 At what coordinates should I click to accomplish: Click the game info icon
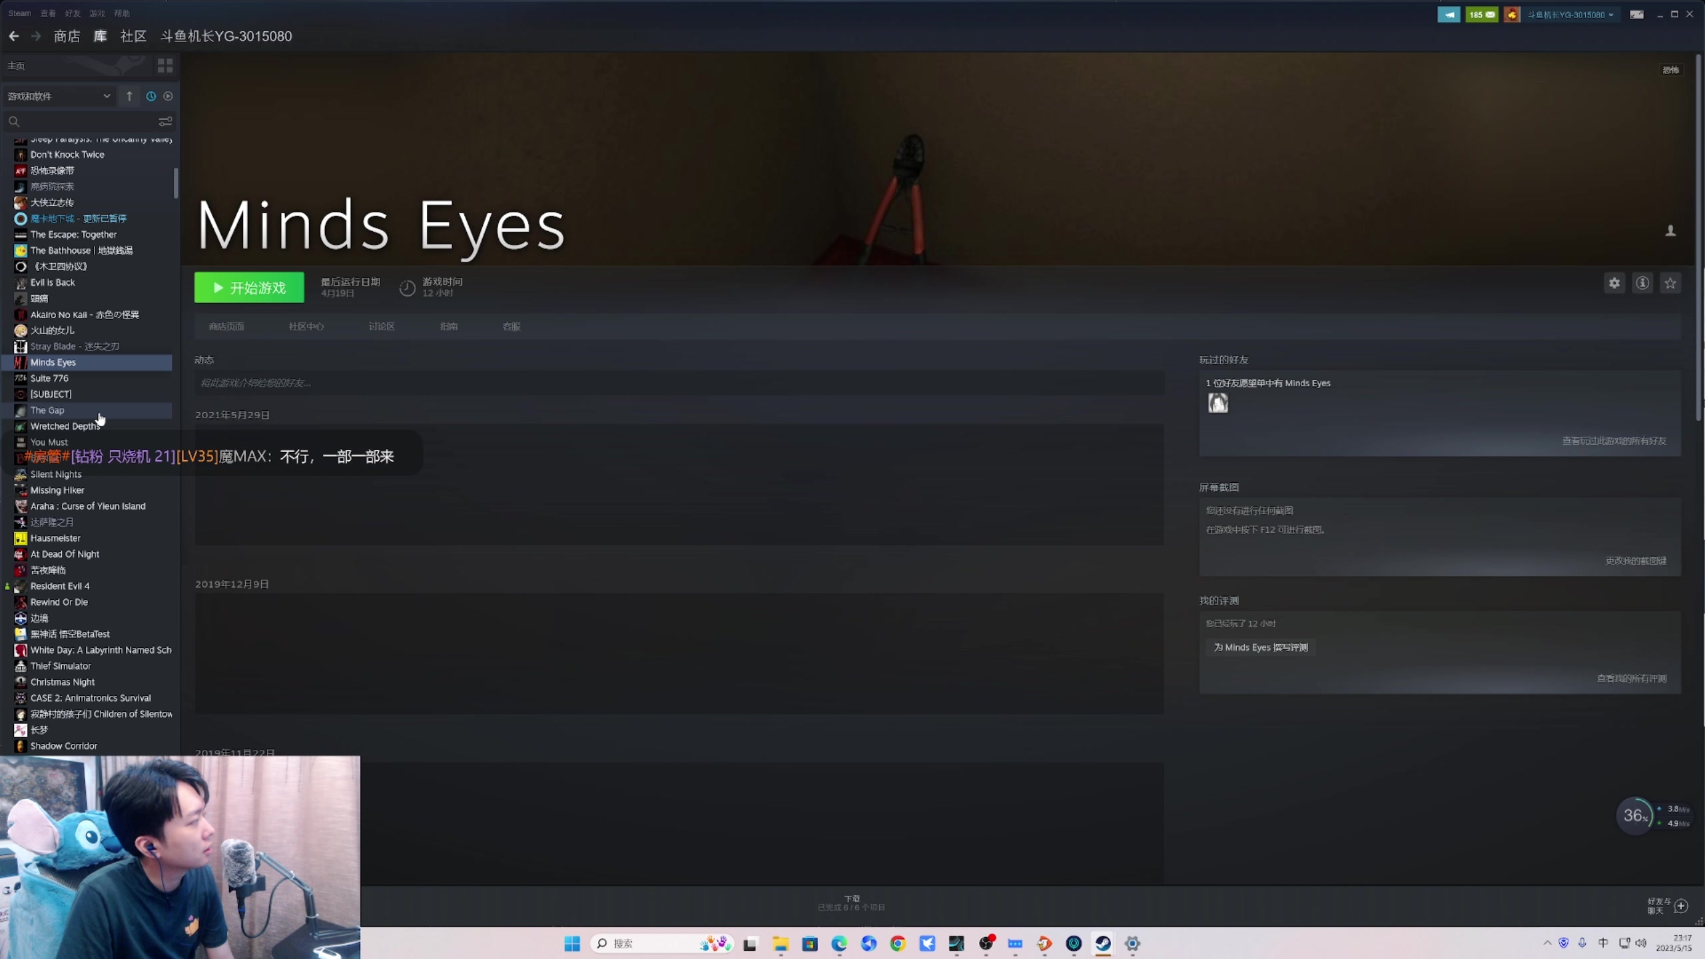point(1642,283)
